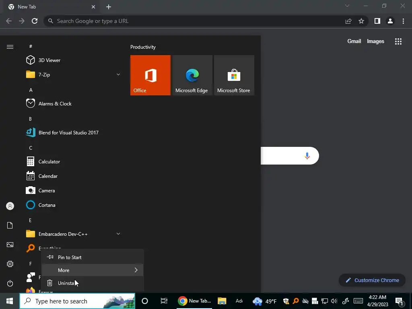The height and width of the screenshot is (309, 412).
Task: Open the More submenu
Action: (93, 270)
